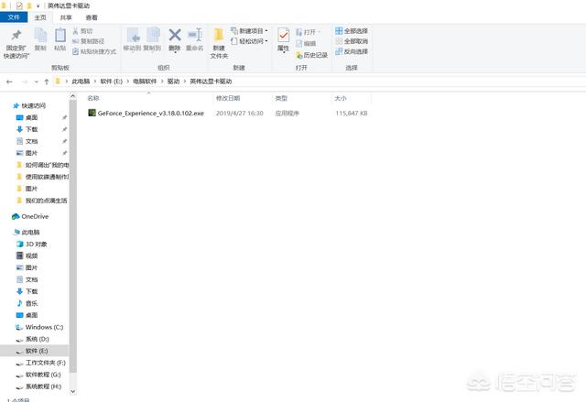The width and height of the screenshot is (586, 402).
Task: Click the Rename (重命名) ribbon icon
Action: coord(194,37)
